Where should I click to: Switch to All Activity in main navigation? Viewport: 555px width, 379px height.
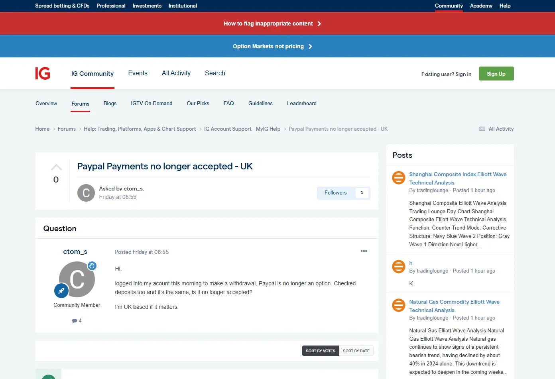[176, 73]
